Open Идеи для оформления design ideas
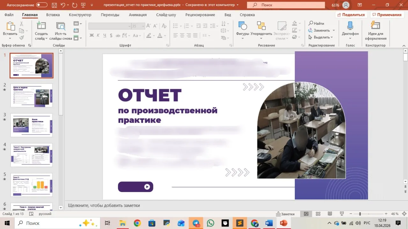 (375, 31)
